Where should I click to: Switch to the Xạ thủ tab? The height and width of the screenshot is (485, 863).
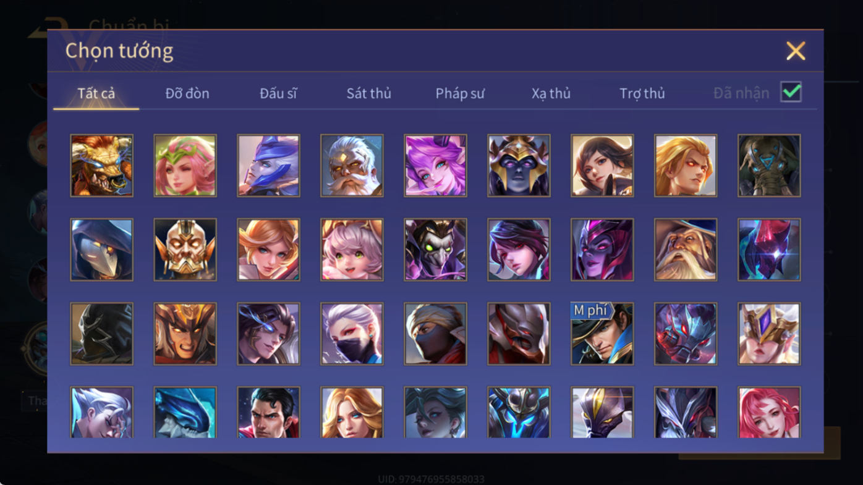pos(551,93)
